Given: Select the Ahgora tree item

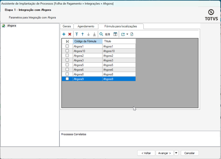Looking at the screenshot, I should (x=12, y=26).
